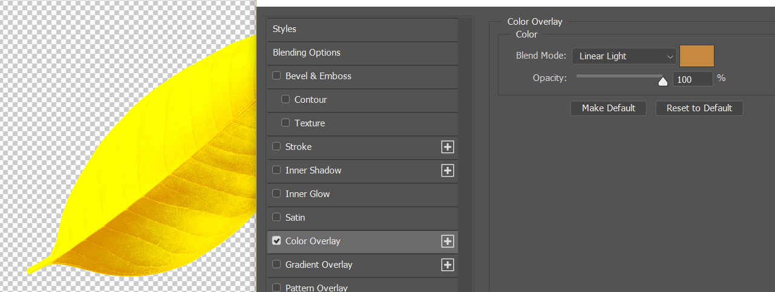The width and height of the screenshot is (775, 292).
Task: Enable the Satin effect checkbox
Action: click(x=276, y=218)
